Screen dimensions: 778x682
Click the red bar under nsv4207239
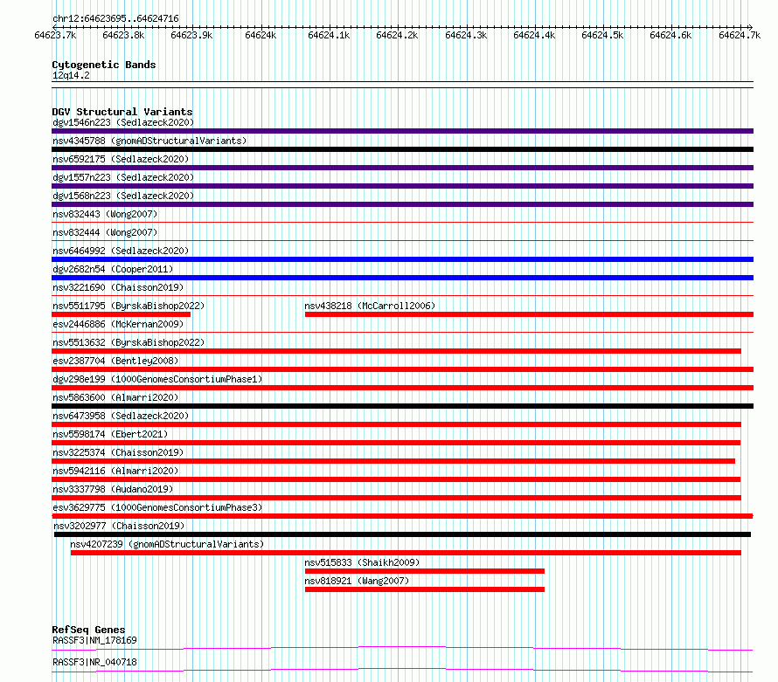[x=406, y=553]
